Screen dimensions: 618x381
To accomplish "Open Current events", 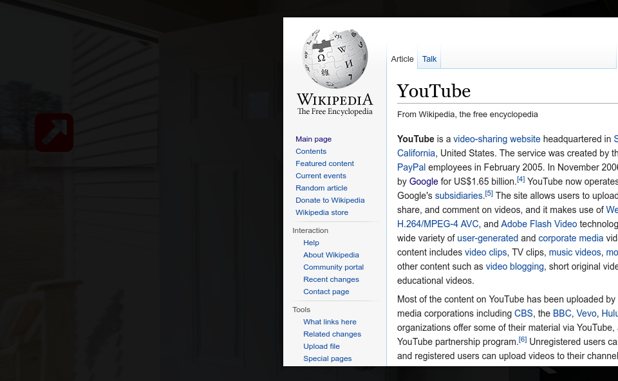I will (x=321, y=176).
